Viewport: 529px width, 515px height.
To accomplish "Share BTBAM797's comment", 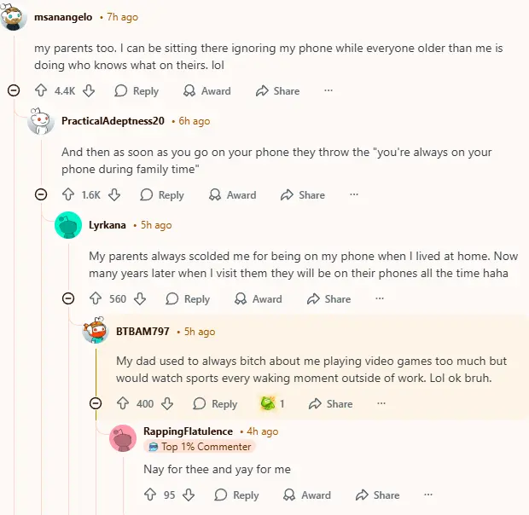I will pyautogui.click(x=330, y=403).
